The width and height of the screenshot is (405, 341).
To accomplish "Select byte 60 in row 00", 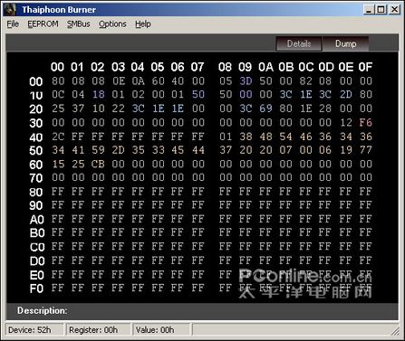I will click(x=158, y=81).
